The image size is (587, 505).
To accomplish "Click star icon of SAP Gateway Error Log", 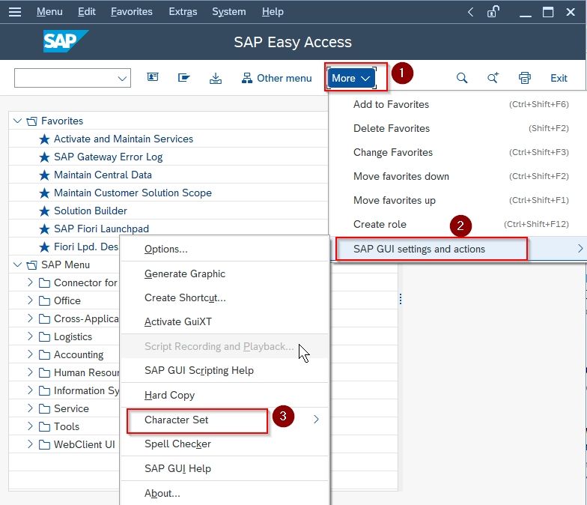I will (x=44, y=157).
